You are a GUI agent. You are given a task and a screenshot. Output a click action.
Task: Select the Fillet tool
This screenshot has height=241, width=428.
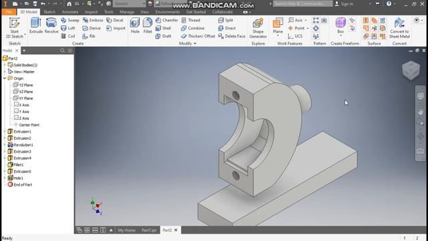pos(147,25)
